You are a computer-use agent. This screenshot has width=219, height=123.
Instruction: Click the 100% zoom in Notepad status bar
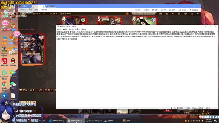[188, 108]
